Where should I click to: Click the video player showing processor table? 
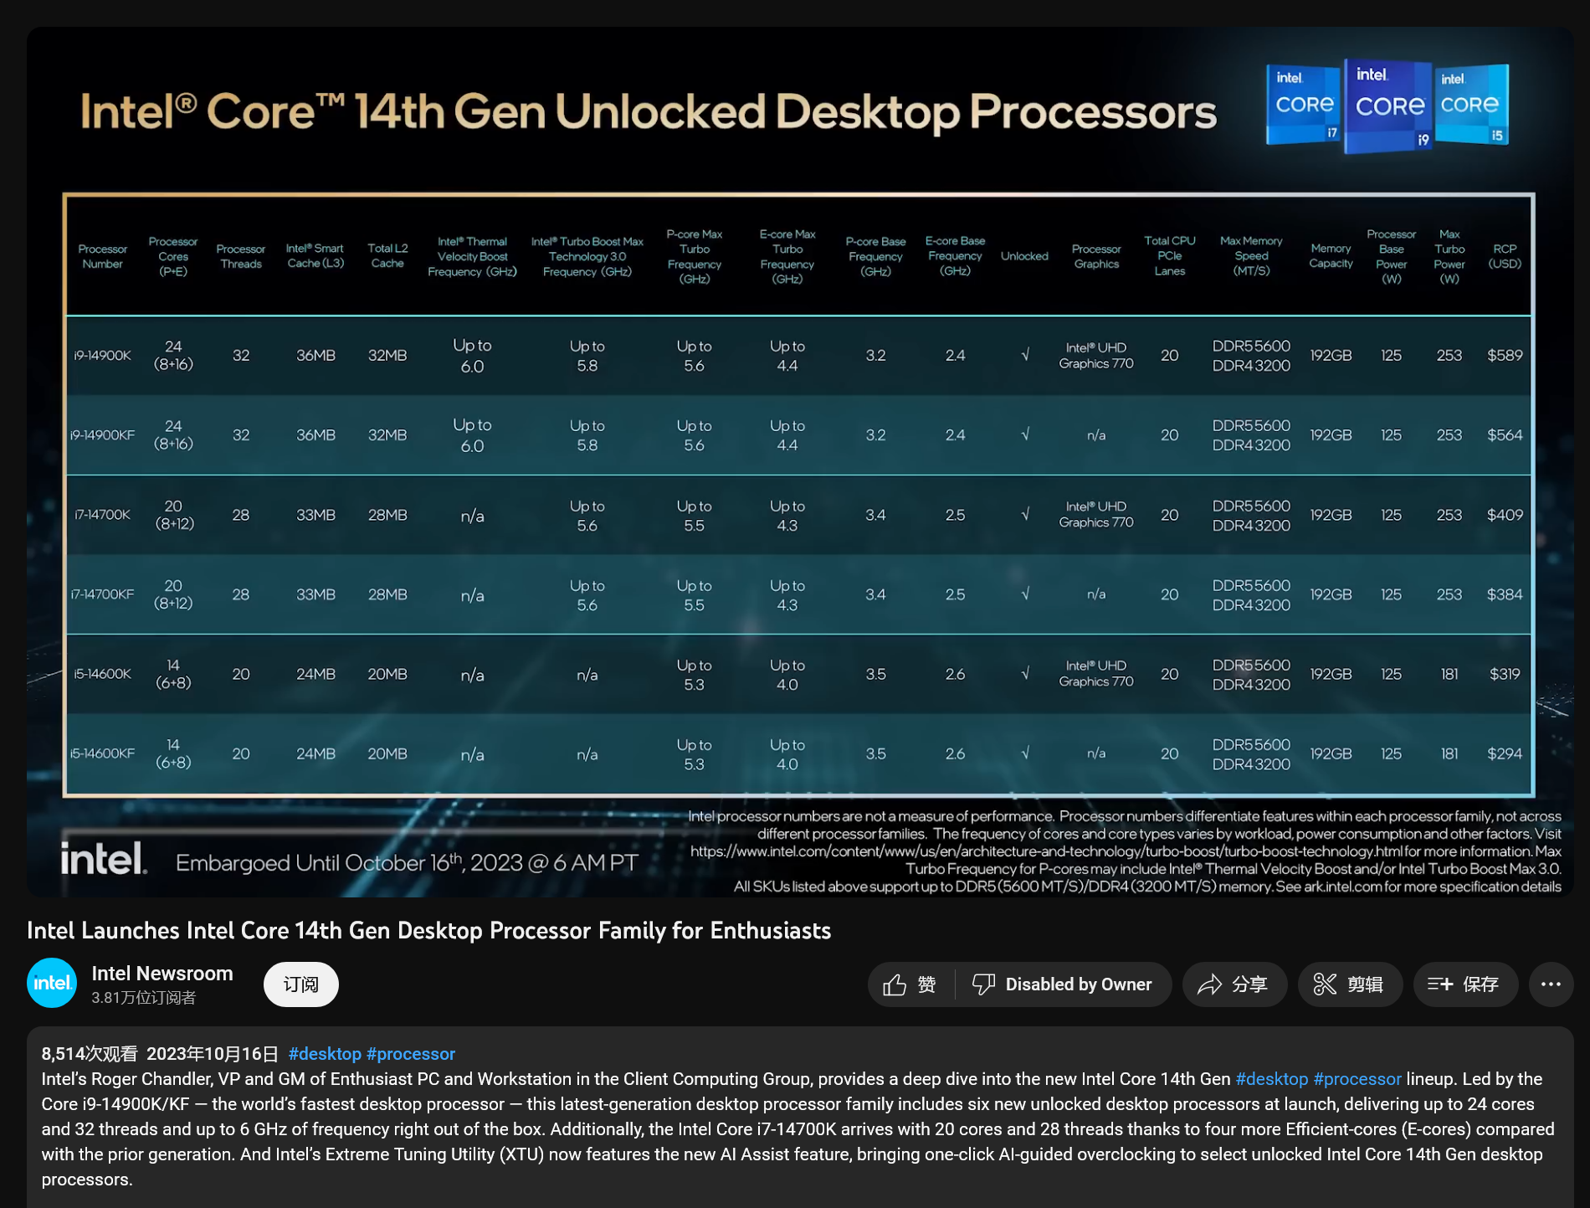(800, 461)
